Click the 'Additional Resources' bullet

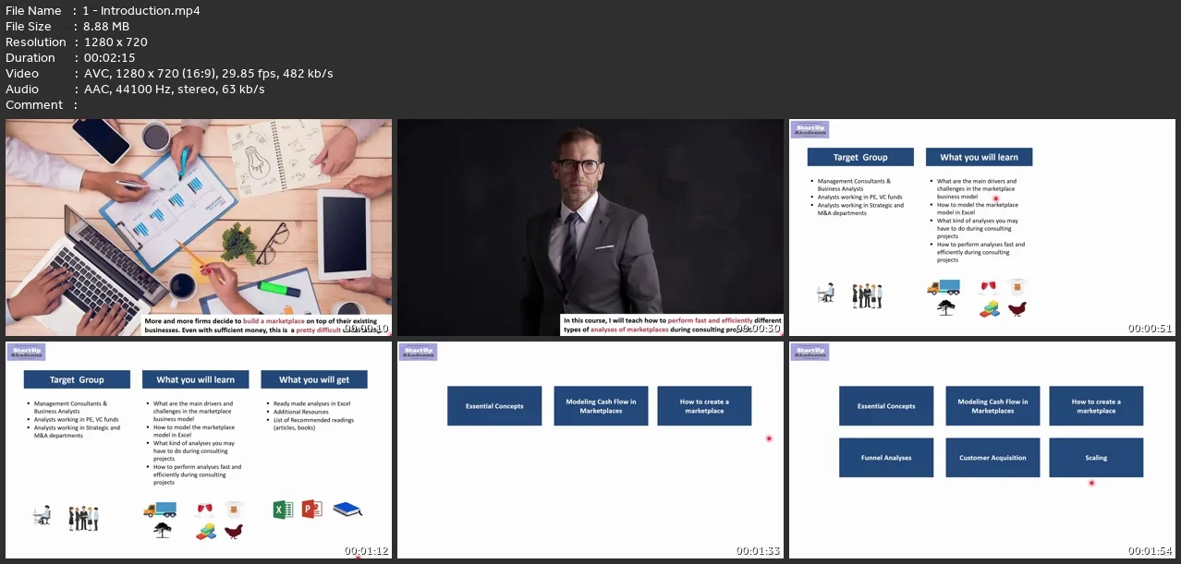[301, 412]
